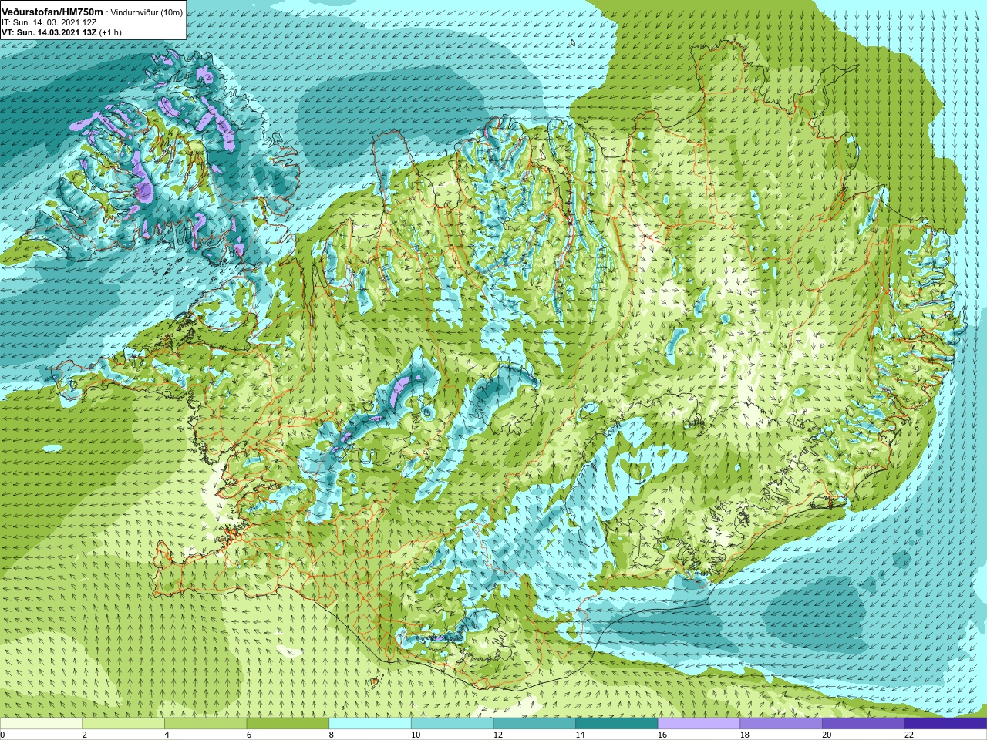987x740 pixels.
Task: Click the legend scale value '8'
Action: 332,735
